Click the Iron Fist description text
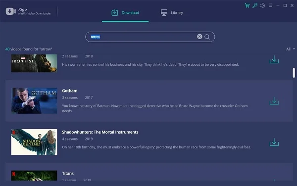 click(x=150, y=64)
